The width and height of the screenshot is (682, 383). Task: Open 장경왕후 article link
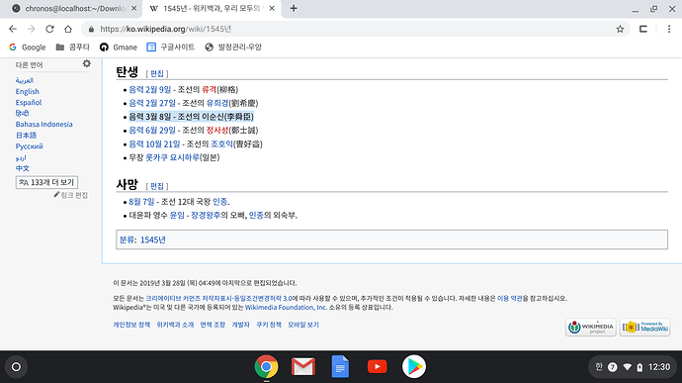tap(206, 215)
